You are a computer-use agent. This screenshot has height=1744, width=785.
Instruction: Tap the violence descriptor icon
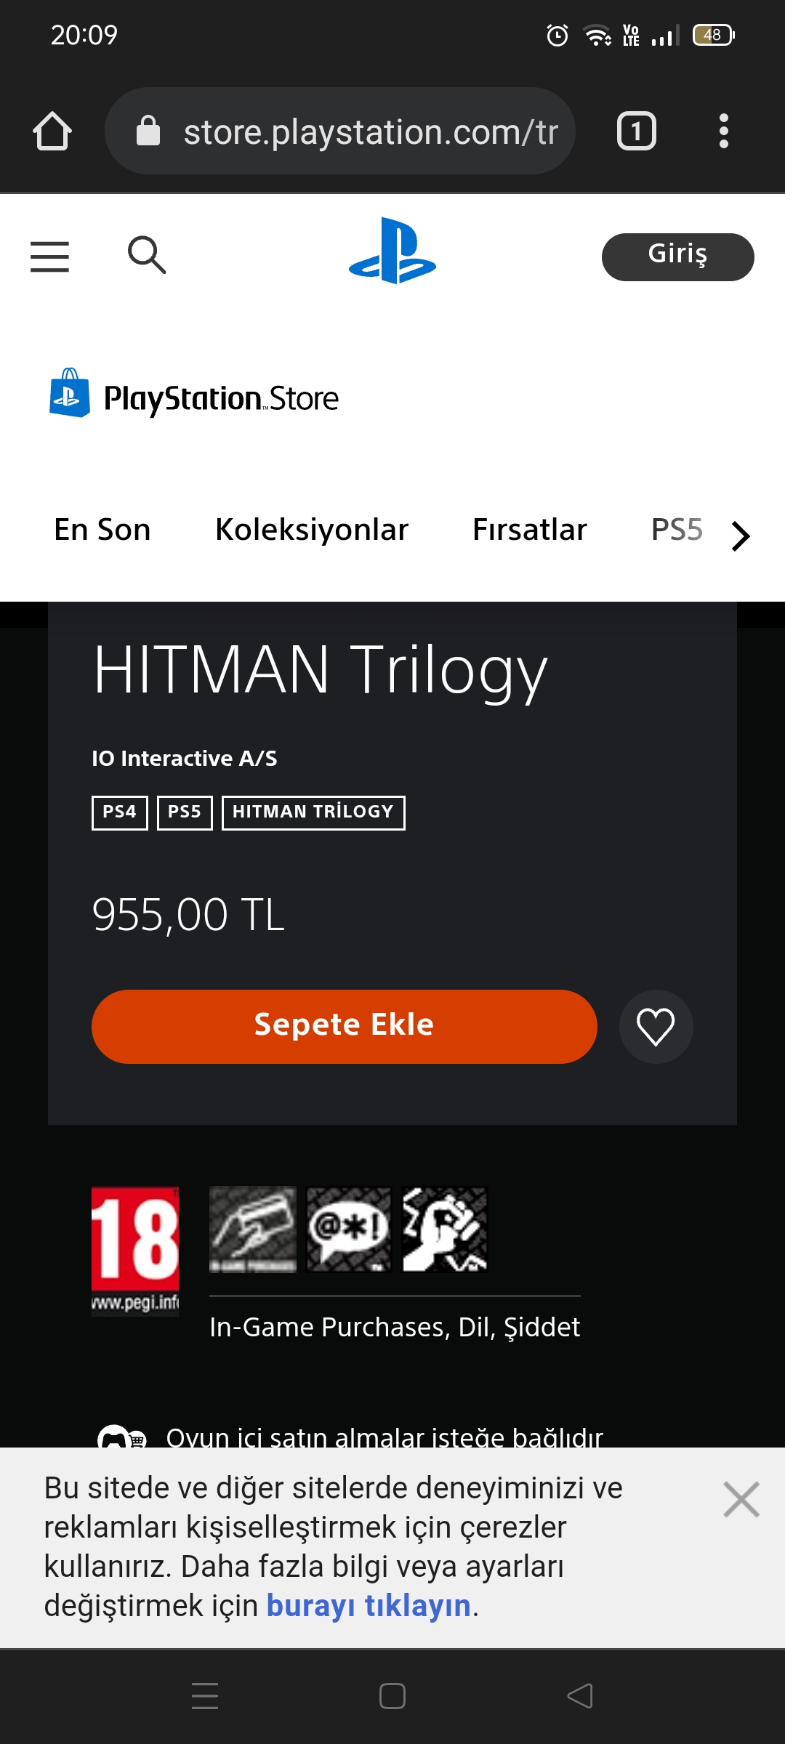[x=445, y=1230]
